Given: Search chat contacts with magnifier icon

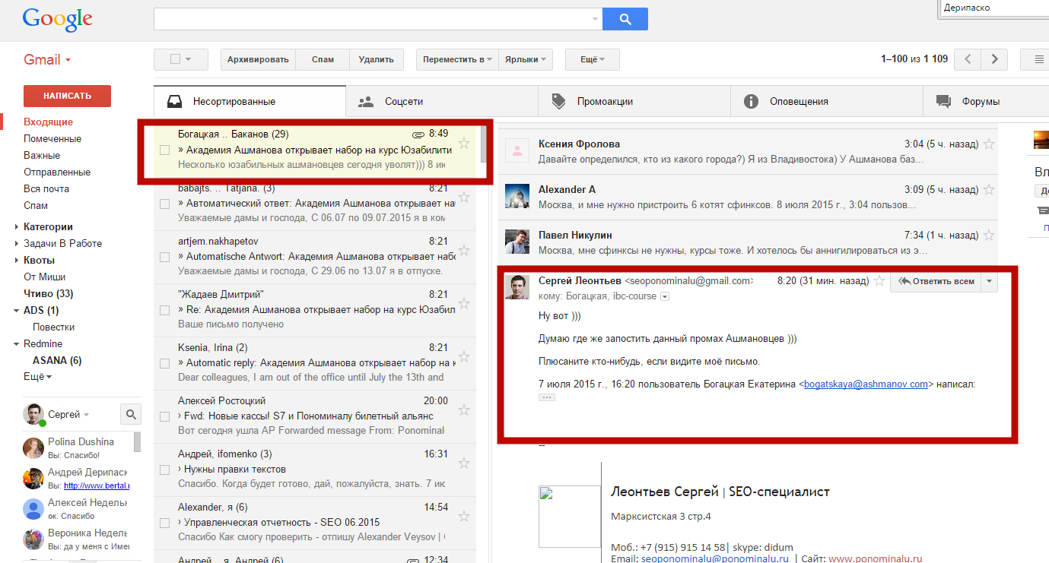Looking at the screenshot, I should [131, 414].
